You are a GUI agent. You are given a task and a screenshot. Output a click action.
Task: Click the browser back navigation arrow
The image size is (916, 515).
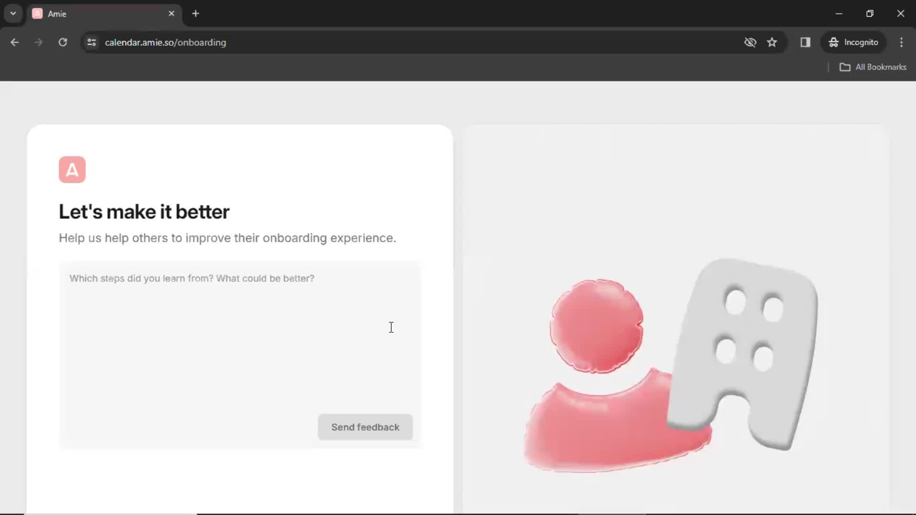pos(15,42)
